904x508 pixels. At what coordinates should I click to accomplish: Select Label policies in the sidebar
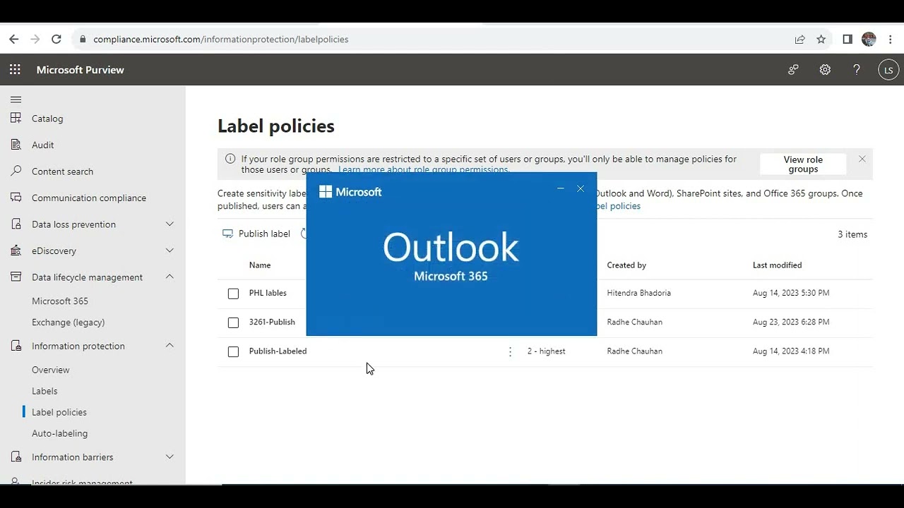pyautogui.click(x=59, y=412)
